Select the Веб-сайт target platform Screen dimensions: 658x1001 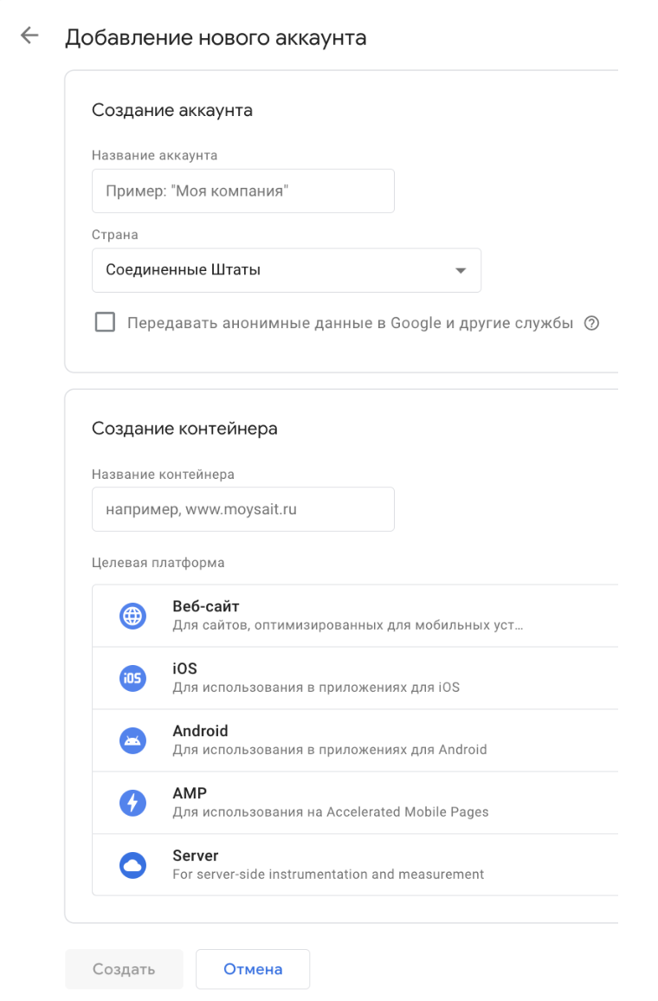pos(355,616)
